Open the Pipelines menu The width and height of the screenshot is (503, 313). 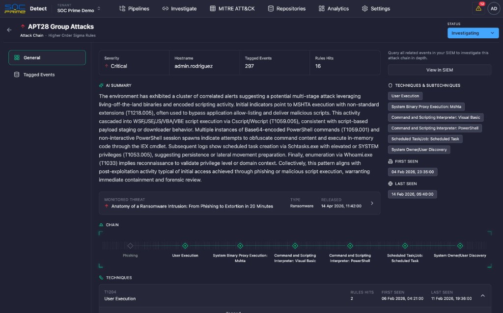pyautogui.click(x=135, y=9)
